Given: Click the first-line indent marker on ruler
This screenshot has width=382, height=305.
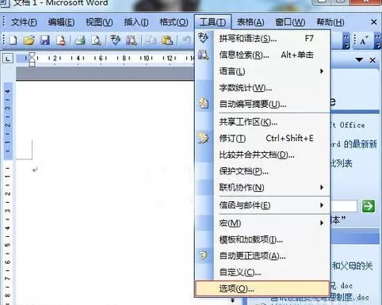Looking at the screenshot, I should tap(32, 55).
